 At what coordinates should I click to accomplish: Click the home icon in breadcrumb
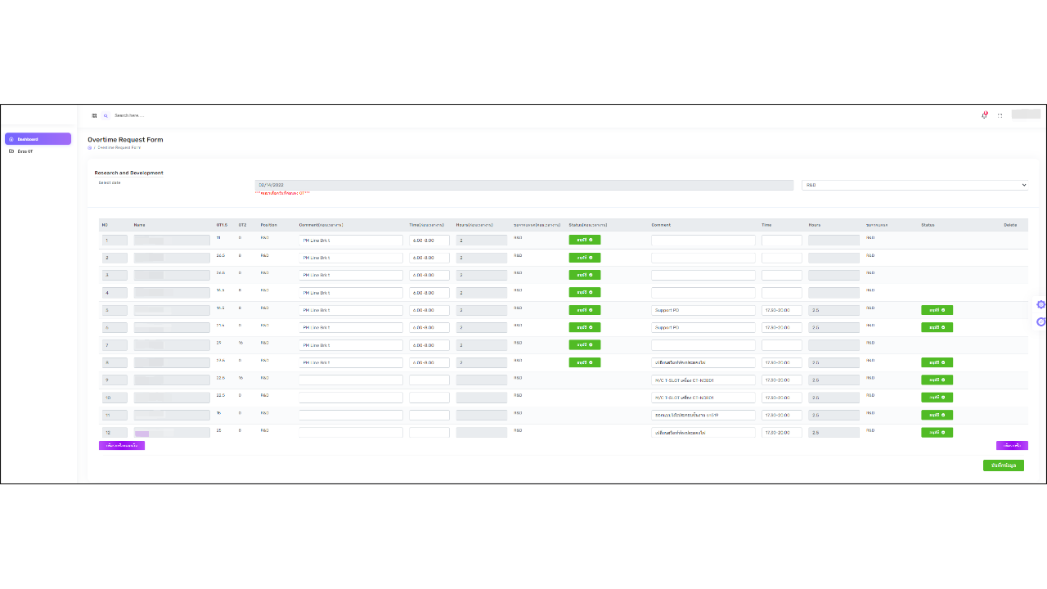coord(90,147)
